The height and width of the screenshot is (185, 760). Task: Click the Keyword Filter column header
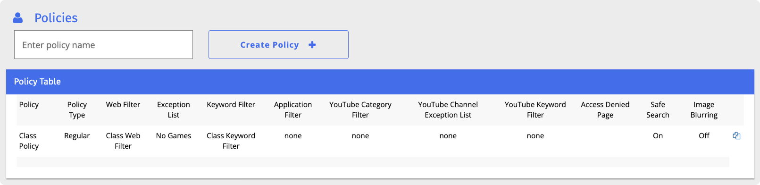pos(231,105)
